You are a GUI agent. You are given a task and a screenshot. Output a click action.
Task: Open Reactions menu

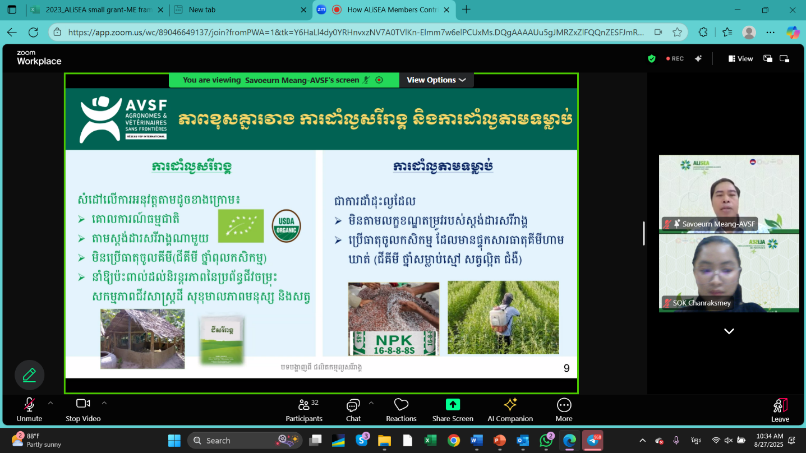401,410
